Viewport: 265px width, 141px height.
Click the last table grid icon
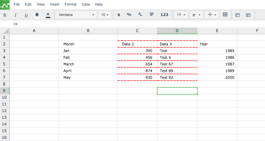coord(248,15)
